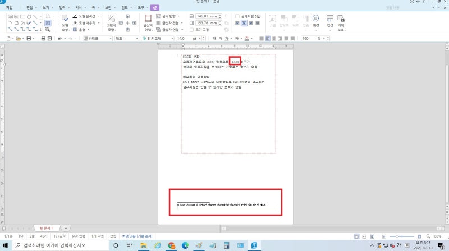
Task: Apply bold 가 formatting
Action: (x=214, y=38)
